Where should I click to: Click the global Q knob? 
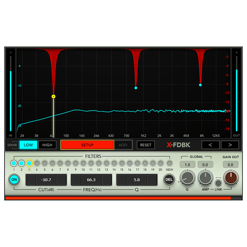coord(187,177)
